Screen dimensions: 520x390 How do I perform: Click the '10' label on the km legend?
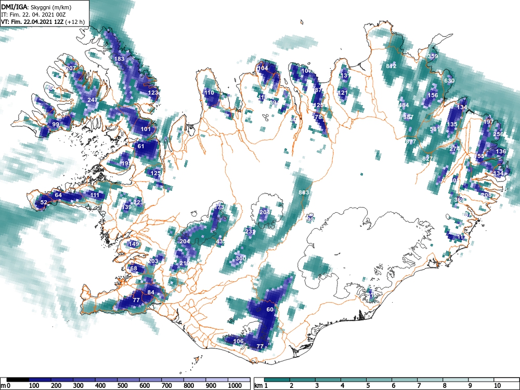click(x=497, y=385)
